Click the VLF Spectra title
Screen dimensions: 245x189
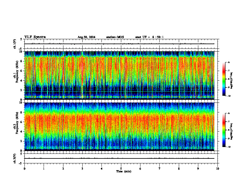35,37
